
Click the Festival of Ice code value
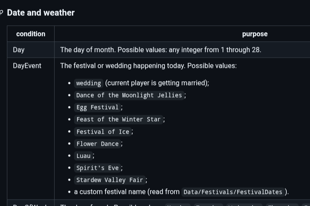102,132
